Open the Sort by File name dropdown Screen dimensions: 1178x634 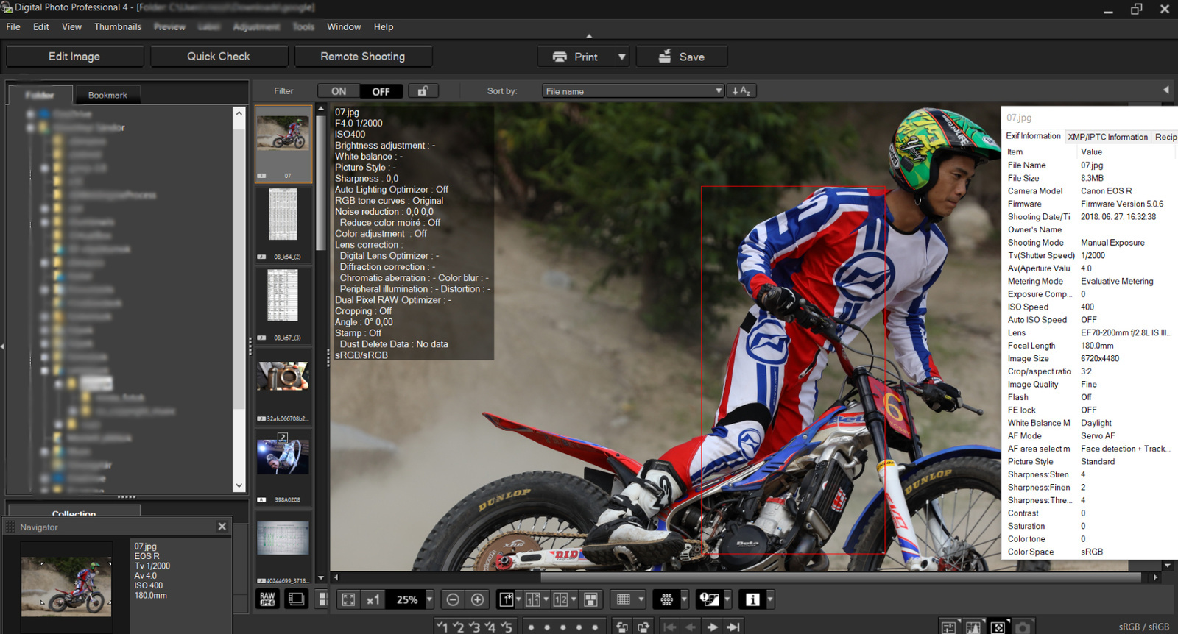click(x=633, y=91)
